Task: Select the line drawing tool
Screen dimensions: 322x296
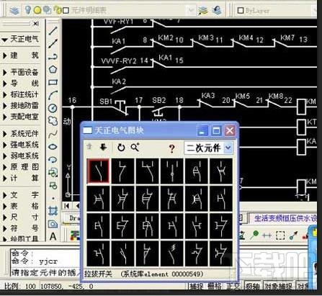Action: coord(53,31)
